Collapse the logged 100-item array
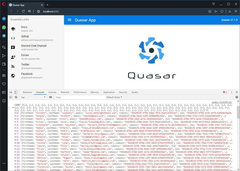 pyautogui.click(x=13, y=108)
